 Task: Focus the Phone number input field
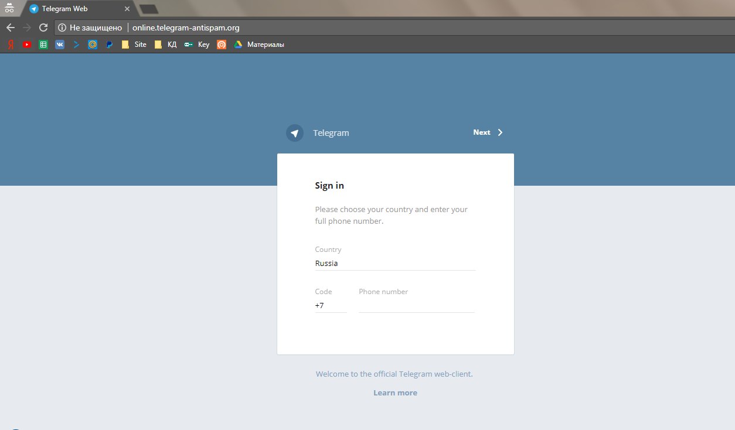tap(417, 306)
